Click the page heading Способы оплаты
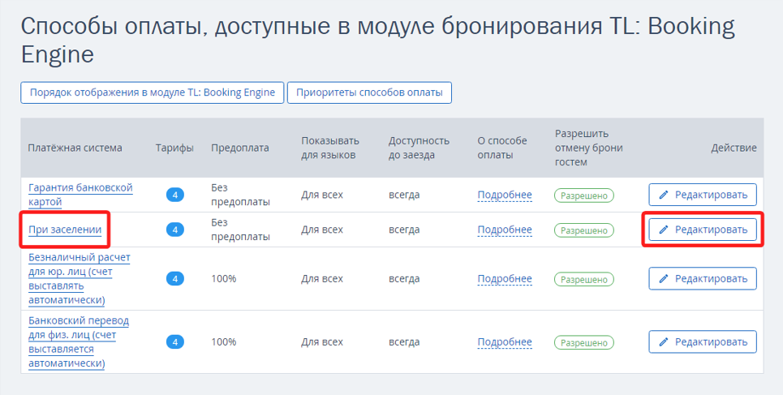Viewport: 783px width, 395px height. 377,41
